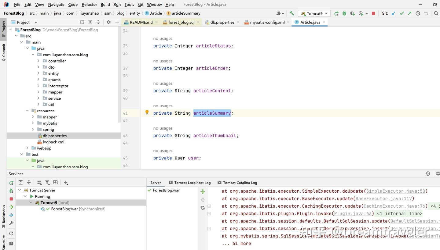Image resolution: width=440 pixels, height=250 pixels.
Task: Click the Git Update Project blue arrow
Action: click(394, 13)
